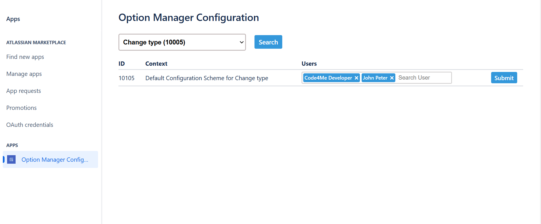The width and height of the screenshot is (541, 224).
Task: Go to Manage apps
Action: [24, 74]
